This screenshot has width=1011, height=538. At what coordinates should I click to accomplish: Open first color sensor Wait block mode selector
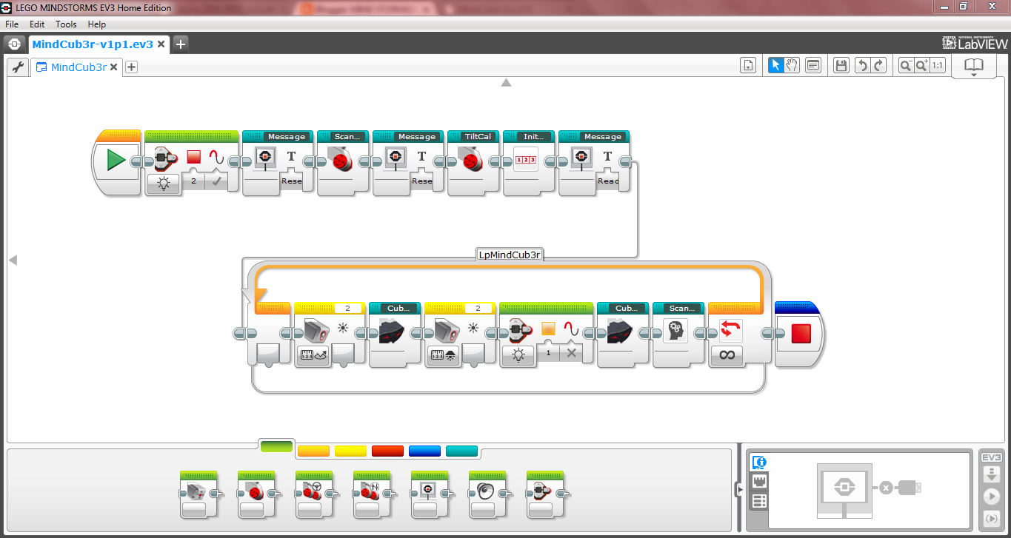pyautogui.click(x=312, y=355)
